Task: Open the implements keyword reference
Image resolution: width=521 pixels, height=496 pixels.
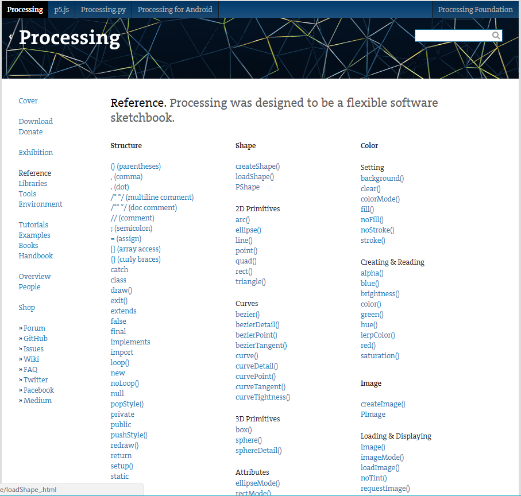Action: (x=130, y=342)
